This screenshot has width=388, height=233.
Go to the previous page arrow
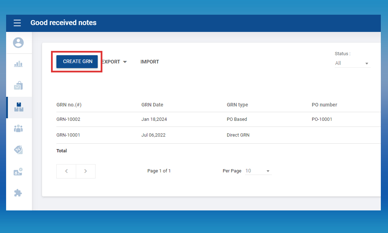[x=66, y=171]
